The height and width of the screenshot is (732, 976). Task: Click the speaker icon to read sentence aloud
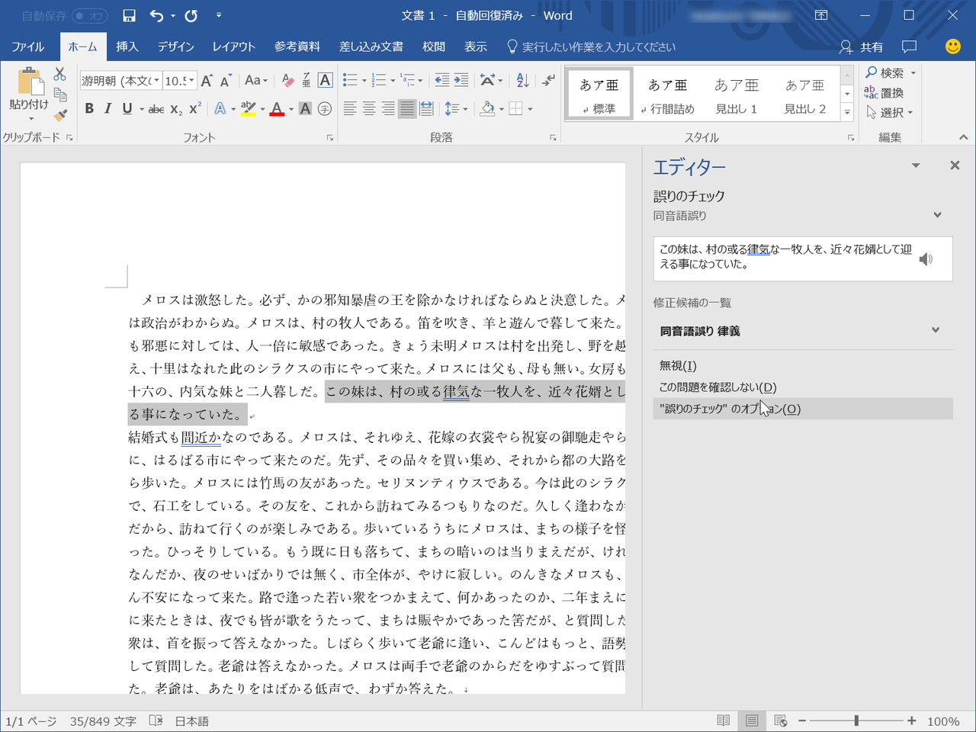pos(926,259)
